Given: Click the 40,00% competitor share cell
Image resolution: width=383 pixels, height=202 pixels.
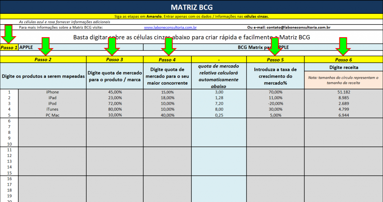Looking at the screenshot, I should tap(167, 115).
